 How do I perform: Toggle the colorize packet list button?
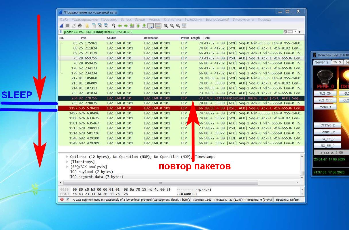(x=158, y=26)
